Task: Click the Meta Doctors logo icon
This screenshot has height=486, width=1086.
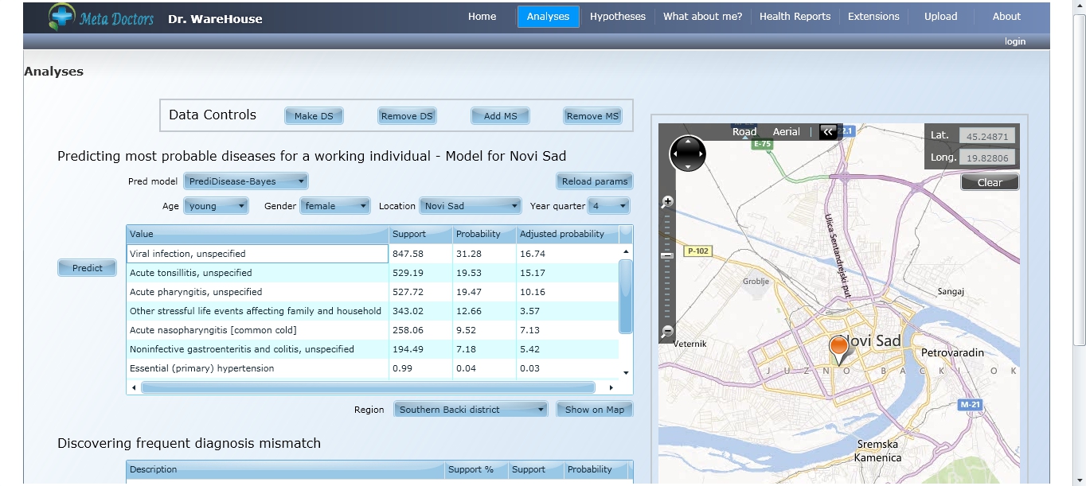Action: [x=61, y=17]
